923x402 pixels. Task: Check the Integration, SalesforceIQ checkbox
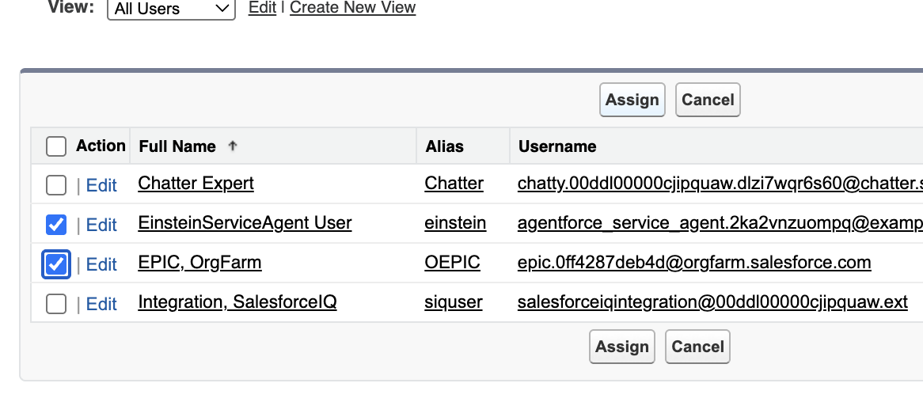click(x=56, y=304)
